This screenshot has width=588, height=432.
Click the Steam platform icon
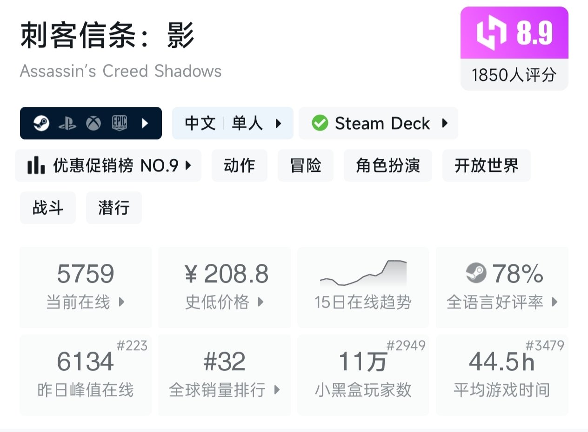click(41, 123)
